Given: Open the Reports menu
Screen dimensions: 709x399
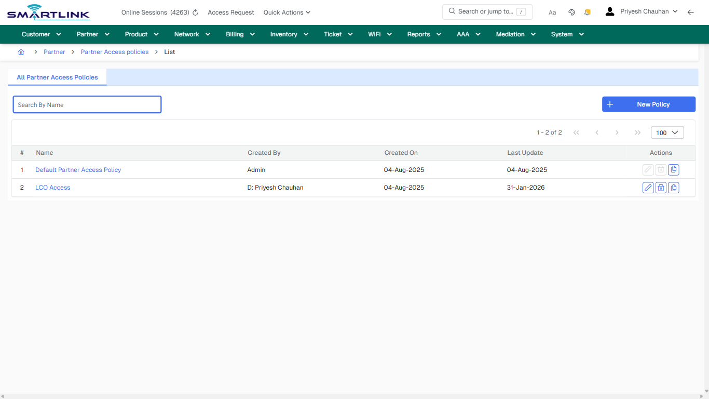Looking at the screenshot, I should click(x=424, y=34).
